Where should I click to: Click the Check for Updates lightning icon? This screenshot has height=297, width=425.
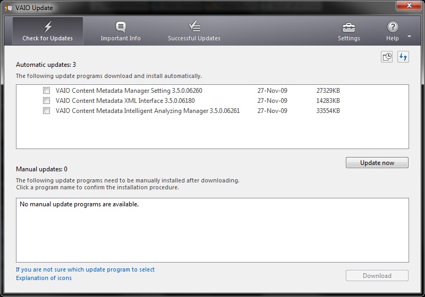[x=48, y=27]
